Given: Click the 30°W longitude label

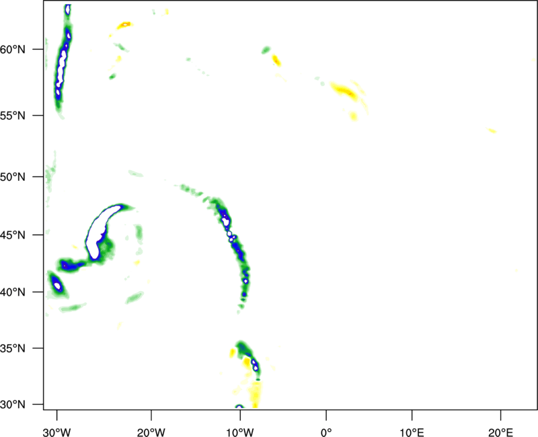Looking at the screenshot, I should [x=57, y=432].
